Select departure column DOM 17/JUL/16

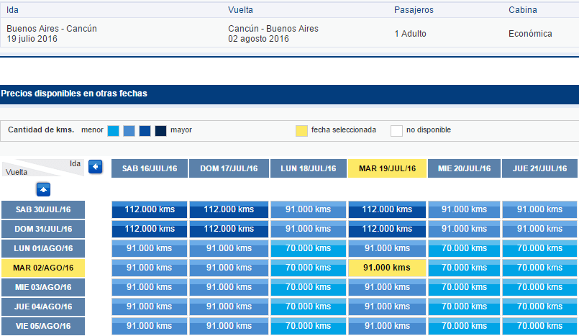coord(229,168)
